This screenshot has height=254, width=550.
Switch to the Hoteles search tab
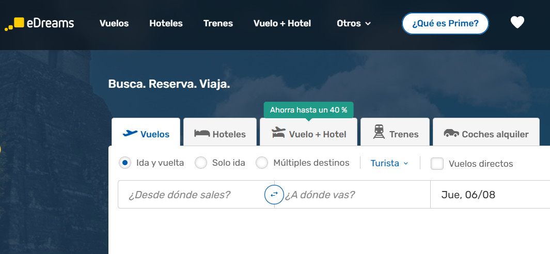pyautogui.click(x=220, y=132)
